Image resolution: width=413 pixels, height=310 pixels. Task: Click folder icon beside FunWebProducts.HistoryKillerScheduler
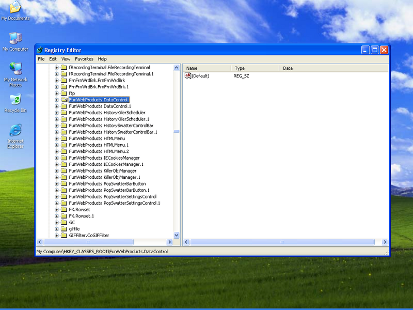64,113
